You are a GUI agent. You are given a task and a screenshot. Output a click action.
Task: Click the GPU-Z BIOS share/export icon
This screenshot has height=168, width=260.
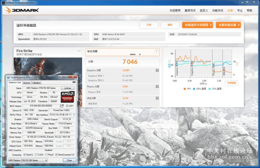point(62,106)
